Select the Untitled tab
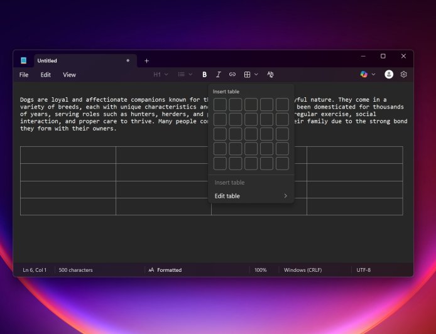This screenshot has width=436, height=334. [x=85, y=61]
